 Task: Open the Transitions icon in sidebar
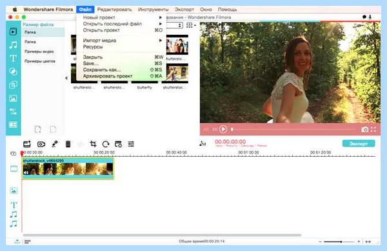coord(13,112)
